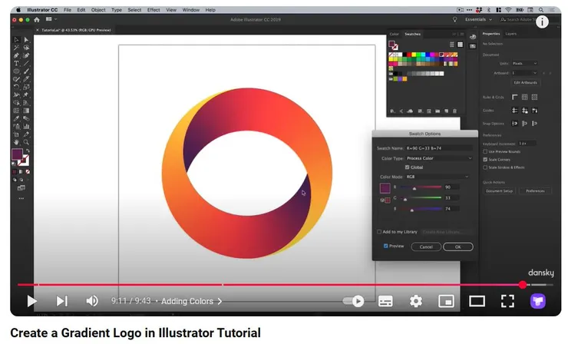Select the Shape Builder tool
Image resolution: width=568 pixels, height=344 pixels.
[x=16, y=103]
